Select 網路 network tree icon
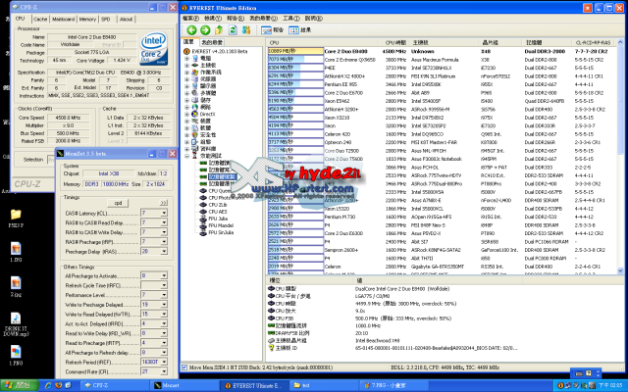The image size is (628, 392). click(x=194, y=107)
